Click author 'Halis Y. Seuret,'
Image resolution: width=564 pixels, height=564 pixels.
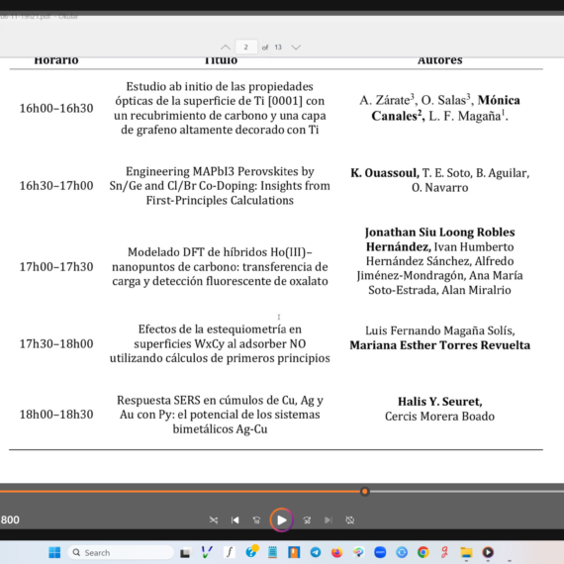pyautogui.click(x=440, y=402)
